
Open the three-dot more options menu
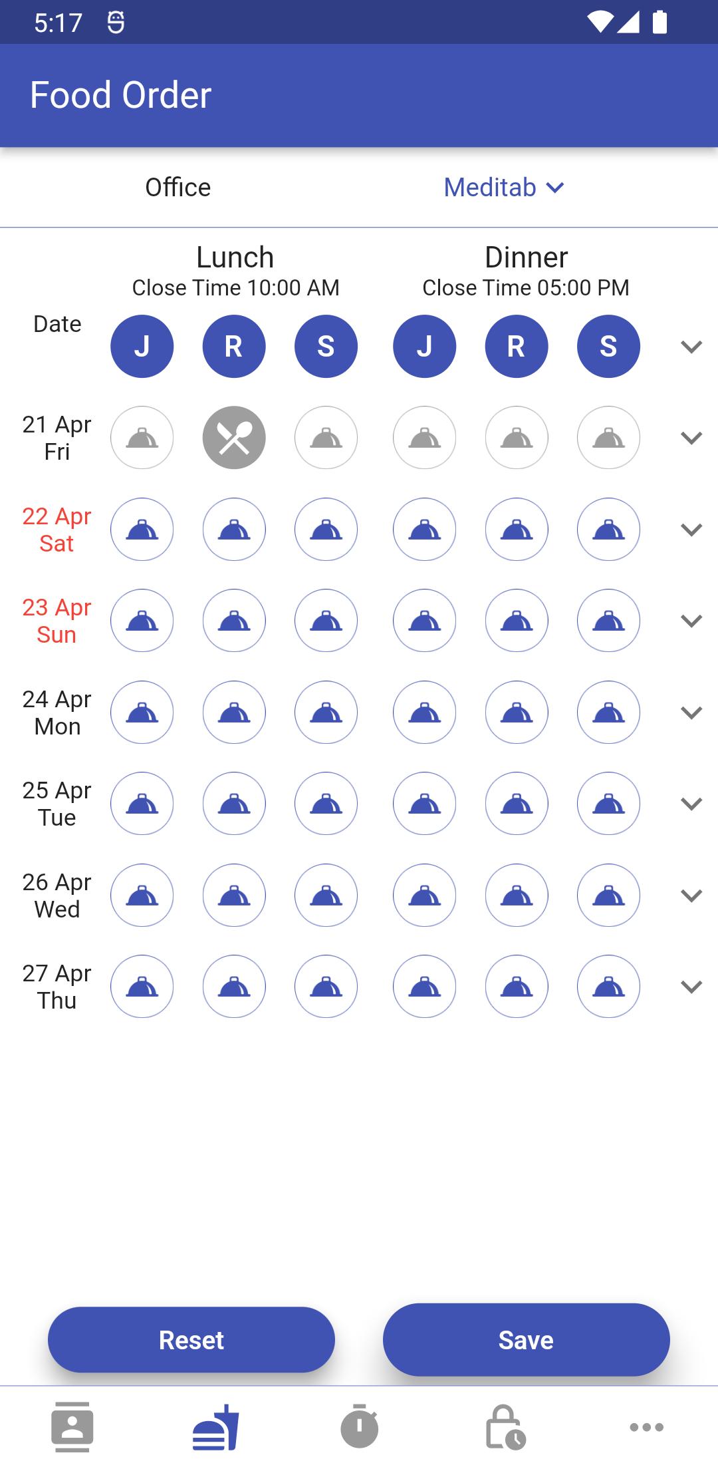pos(646,1426)
